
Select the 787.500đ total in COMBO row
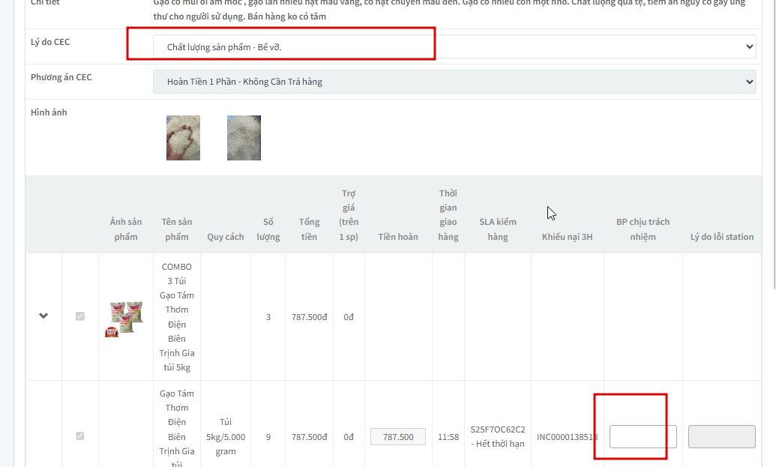pos(310,317)
